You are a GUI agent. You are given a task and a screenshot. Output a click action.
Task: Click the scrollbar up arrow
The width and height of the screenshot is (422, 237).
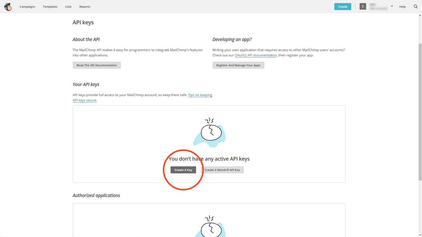[x=420, y=15]
